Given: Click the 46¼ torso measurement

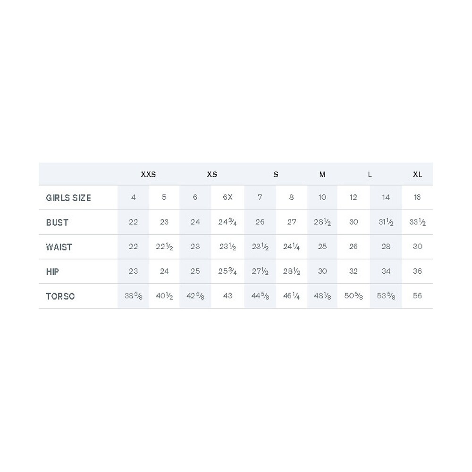Looking at the screenshot, I should click(291, 296).
